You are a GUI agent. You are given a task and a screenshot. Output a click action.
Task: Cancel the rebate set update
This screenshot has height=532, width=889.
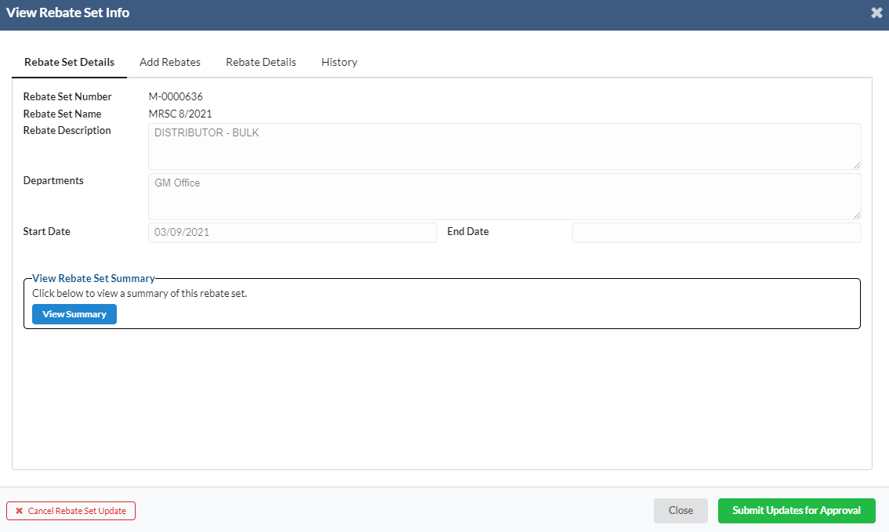click(71, 511)
